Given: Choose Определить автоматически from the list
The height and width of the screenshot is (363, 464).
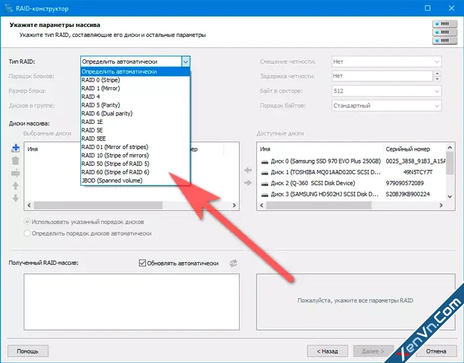Looking at the screenshot, I should pos(135,72).
